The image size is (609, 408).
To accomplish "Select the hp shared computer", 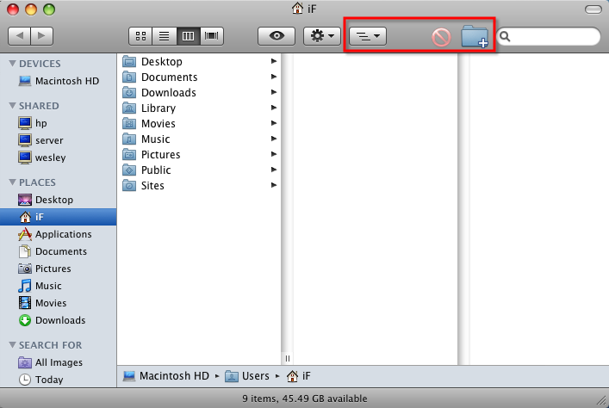I will (x=59, y=123).
